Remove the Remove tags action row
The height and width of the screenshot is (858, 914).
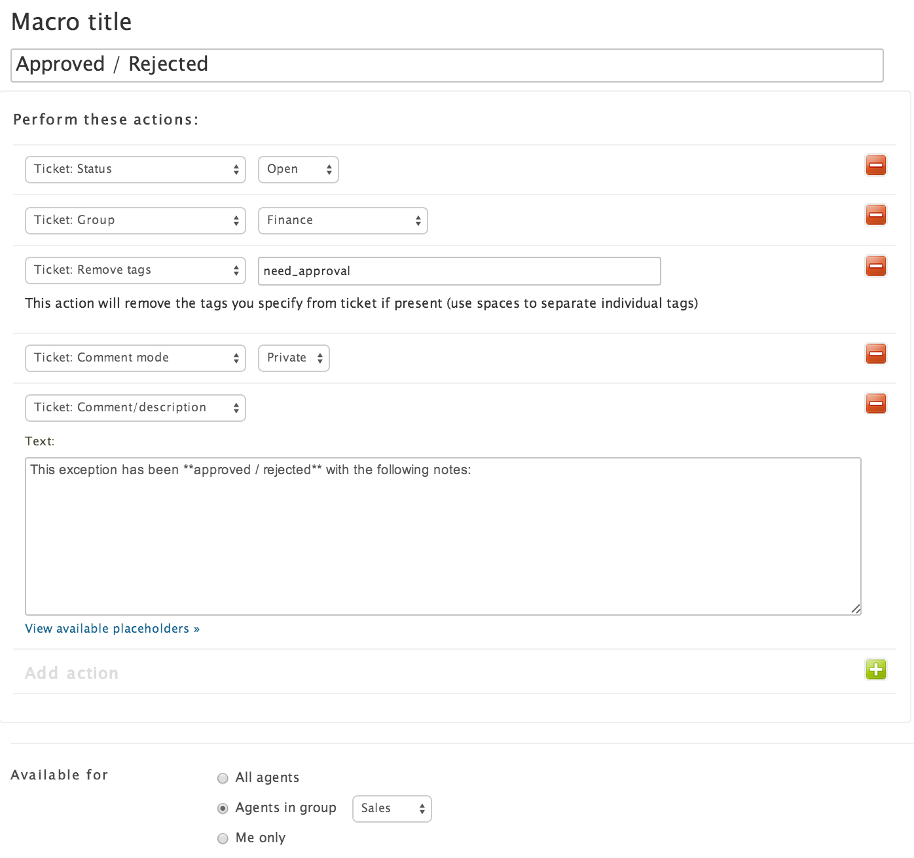(x=875, y=266)
